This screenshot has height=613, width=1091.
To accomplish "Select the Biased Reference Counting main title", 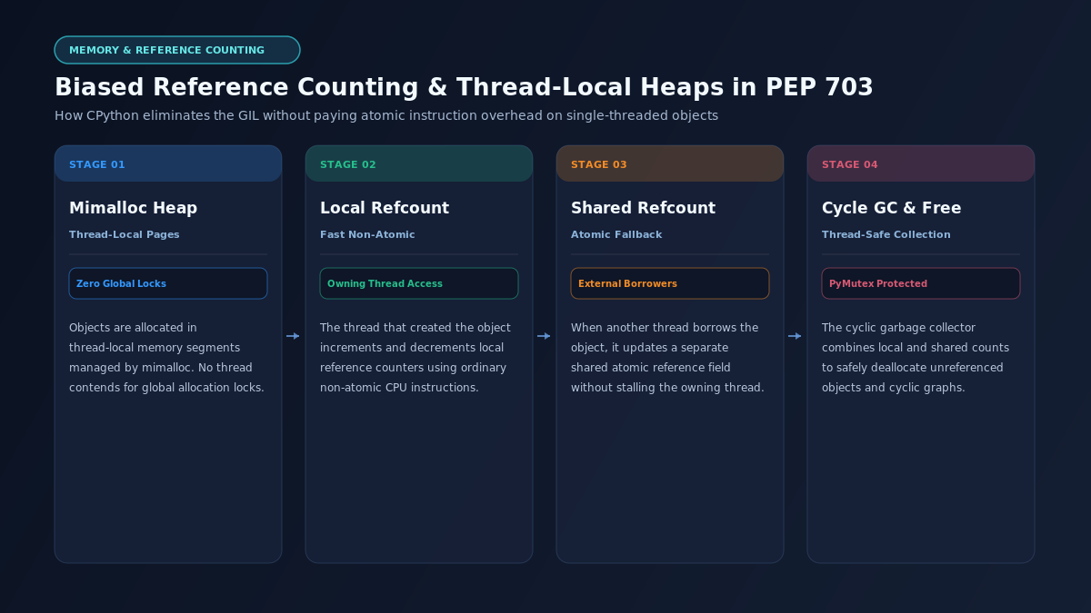I will [464, 87].
